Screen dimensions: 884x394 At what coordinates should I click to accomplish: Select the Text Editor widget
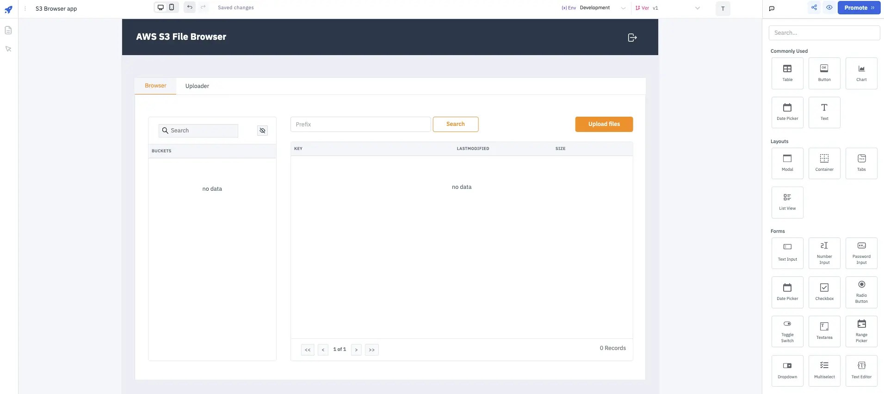tap(861, 371)
